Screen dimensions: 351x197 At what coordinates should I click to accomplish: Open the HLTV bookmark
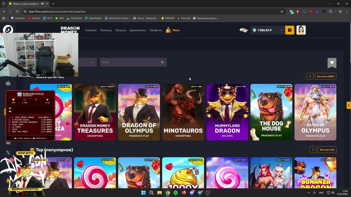[x=48, y=18]
